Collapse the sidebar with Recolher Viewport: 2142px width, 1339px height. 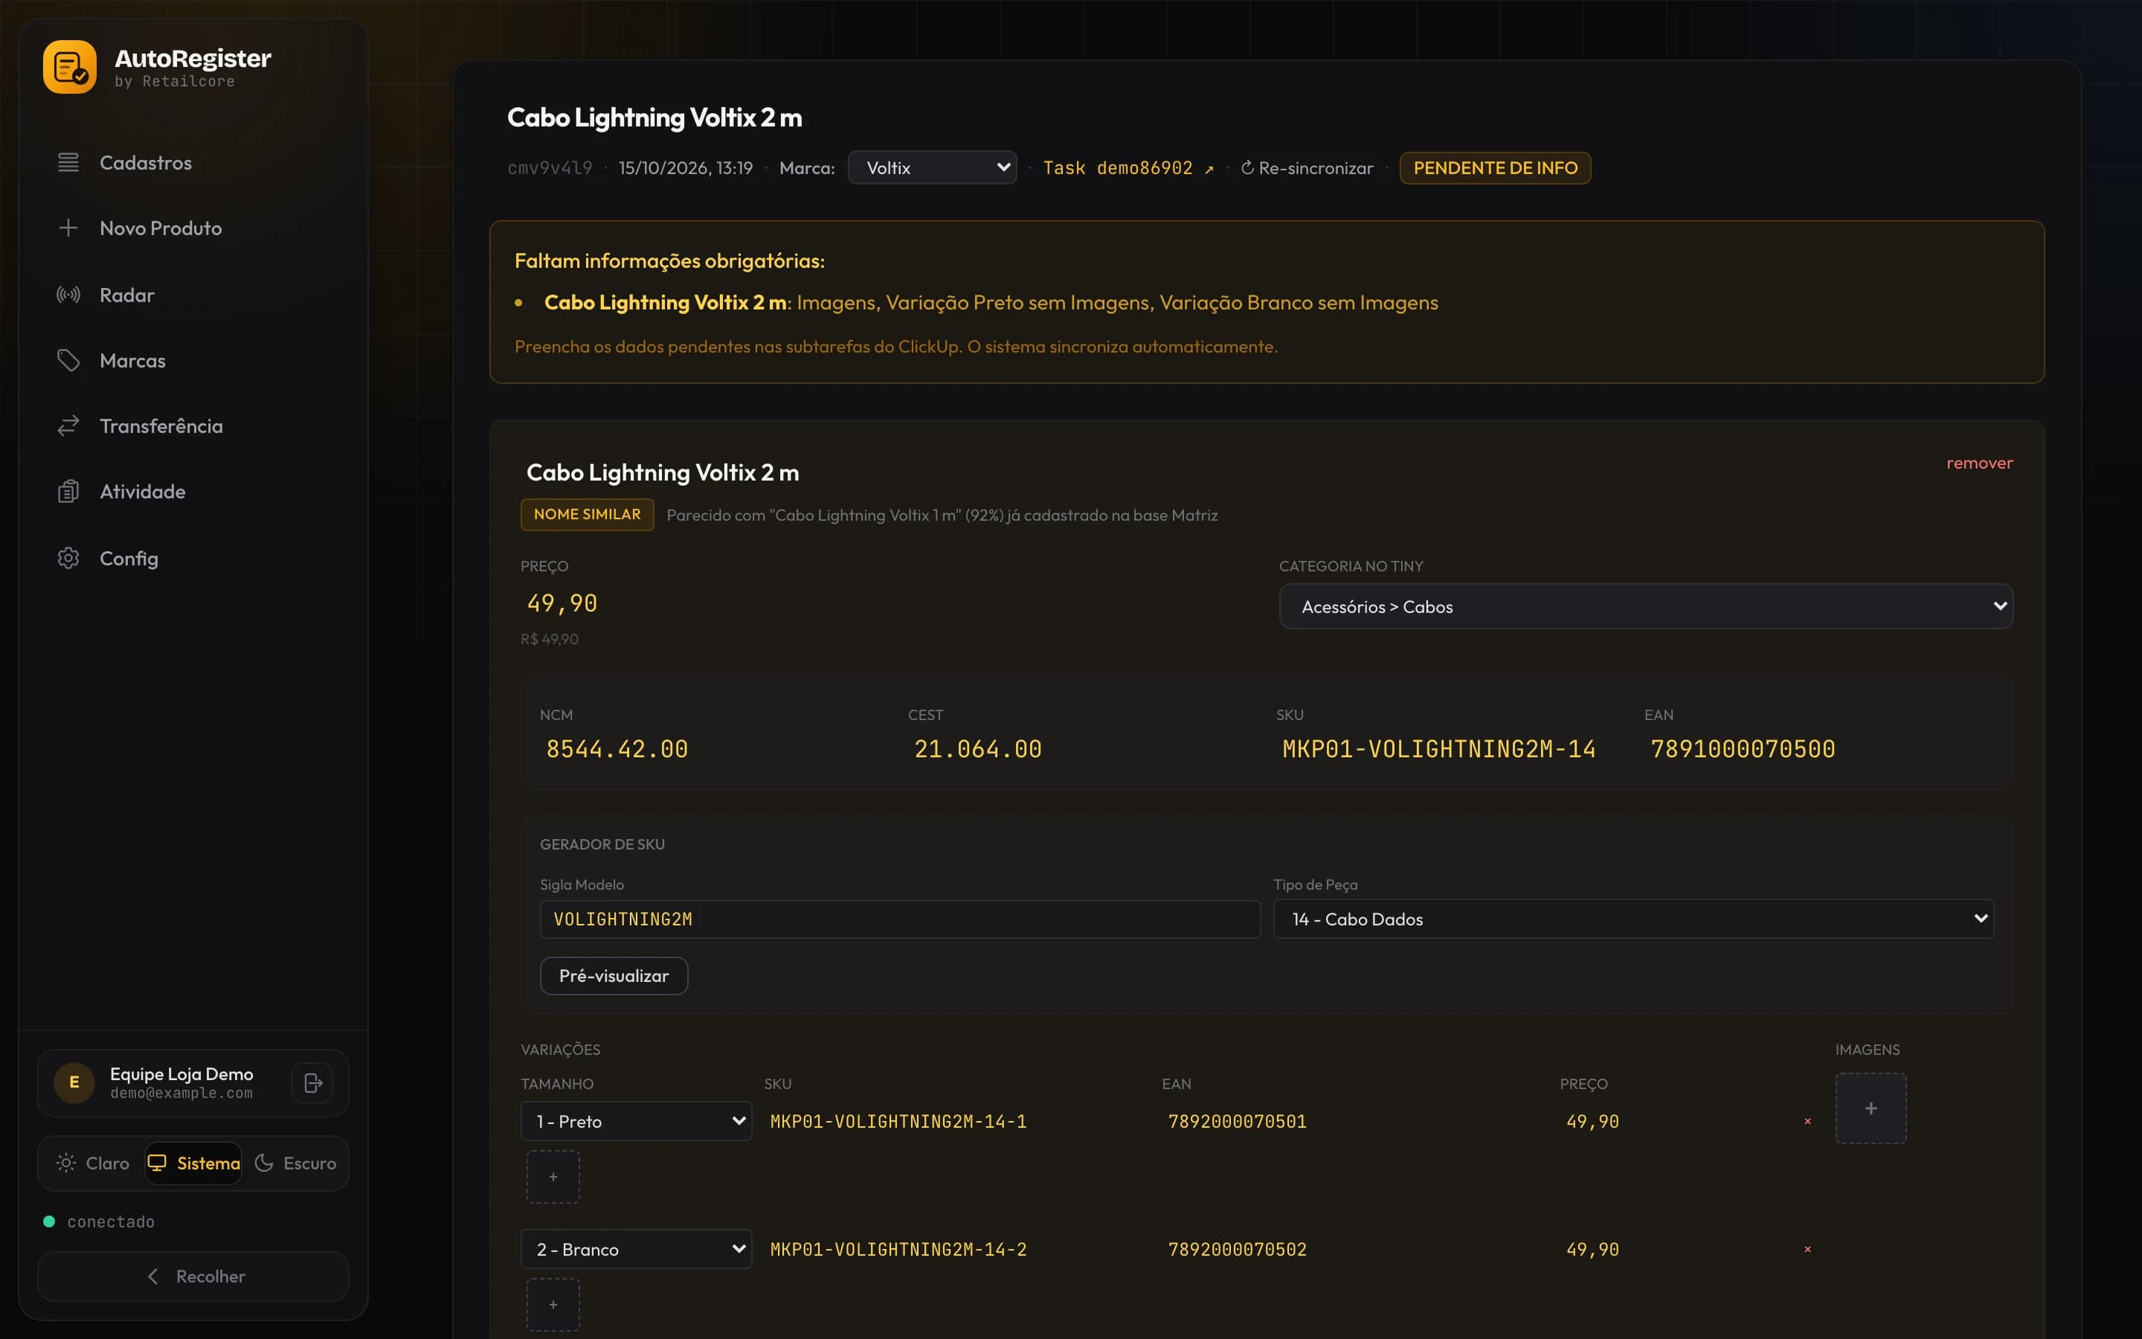[193, 1276]
